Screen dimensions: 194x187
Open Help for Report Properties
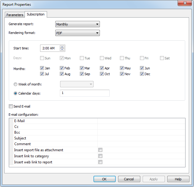[x=178, y=179]
